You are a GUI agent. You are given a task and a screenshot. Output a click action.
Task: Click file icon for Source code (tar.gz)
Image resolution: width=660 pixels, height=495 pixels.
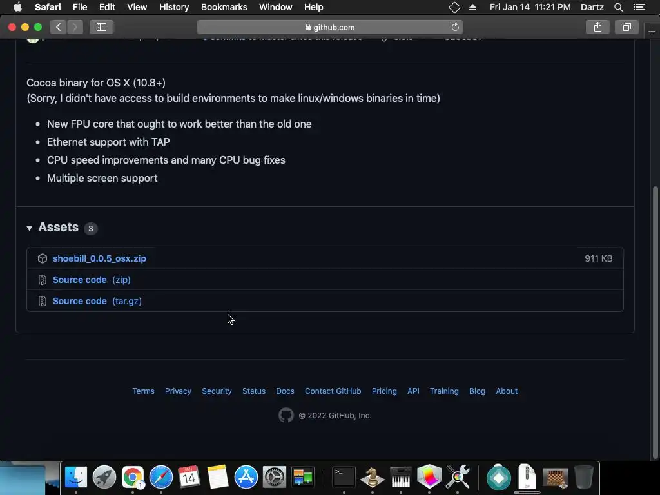pyautogui.click(x=43, y=301)
